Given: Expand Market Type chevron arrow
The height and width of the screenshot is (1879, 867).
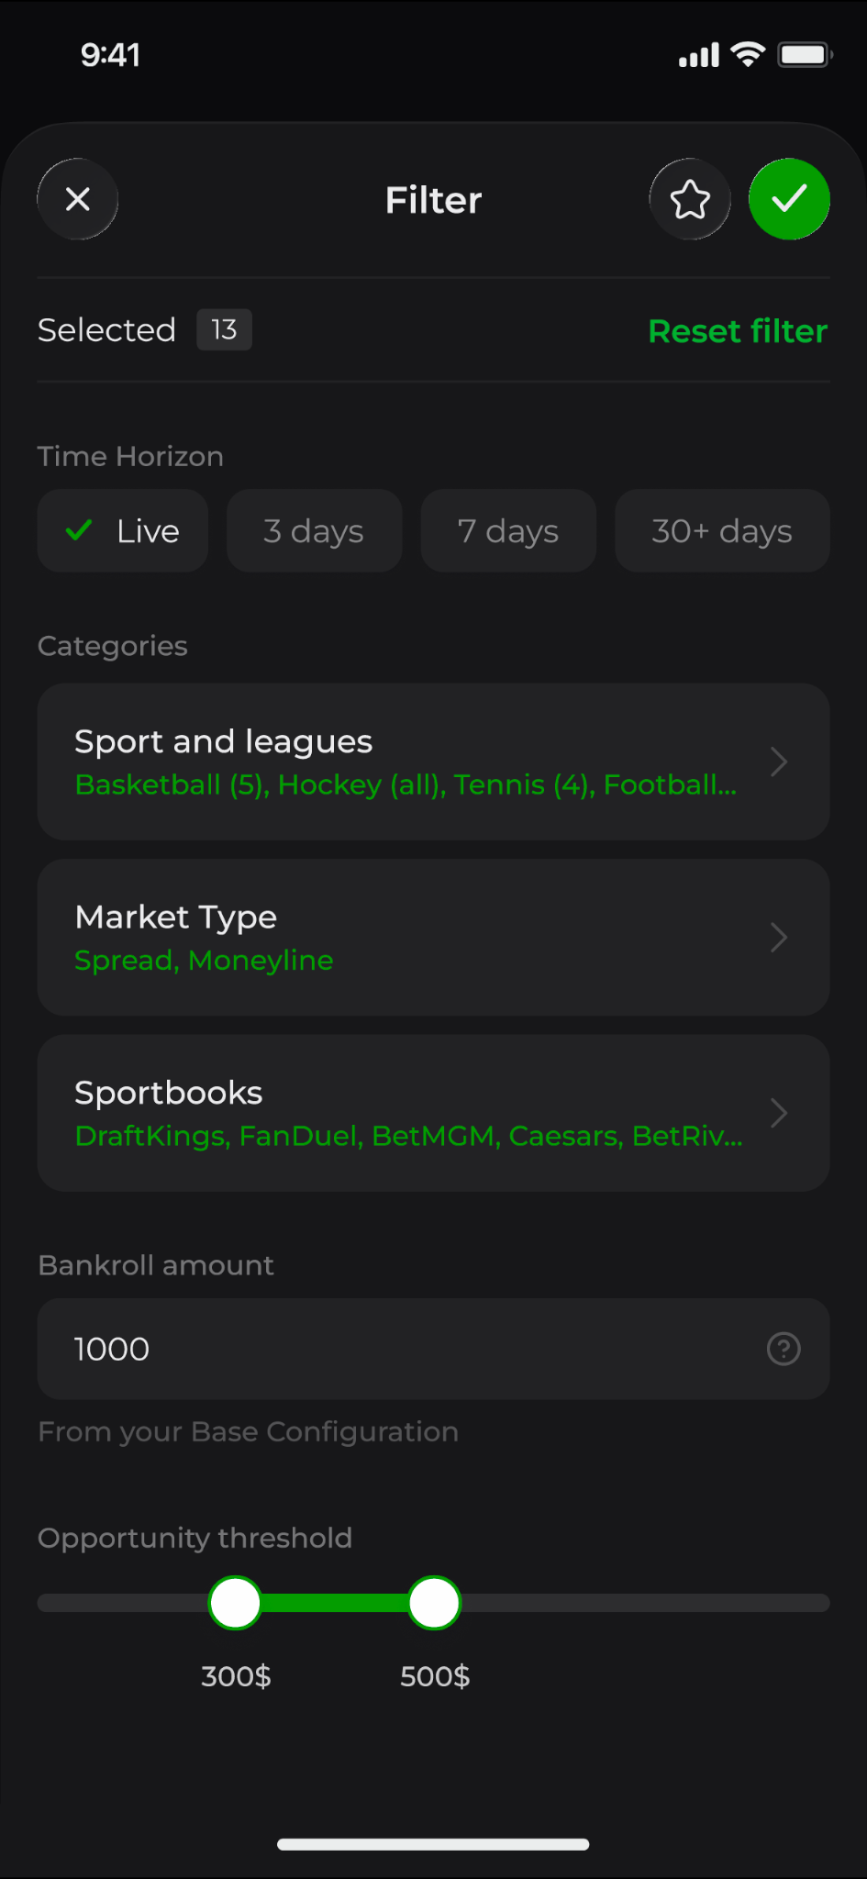Looking at the screenshot, I should pos(779,938).
